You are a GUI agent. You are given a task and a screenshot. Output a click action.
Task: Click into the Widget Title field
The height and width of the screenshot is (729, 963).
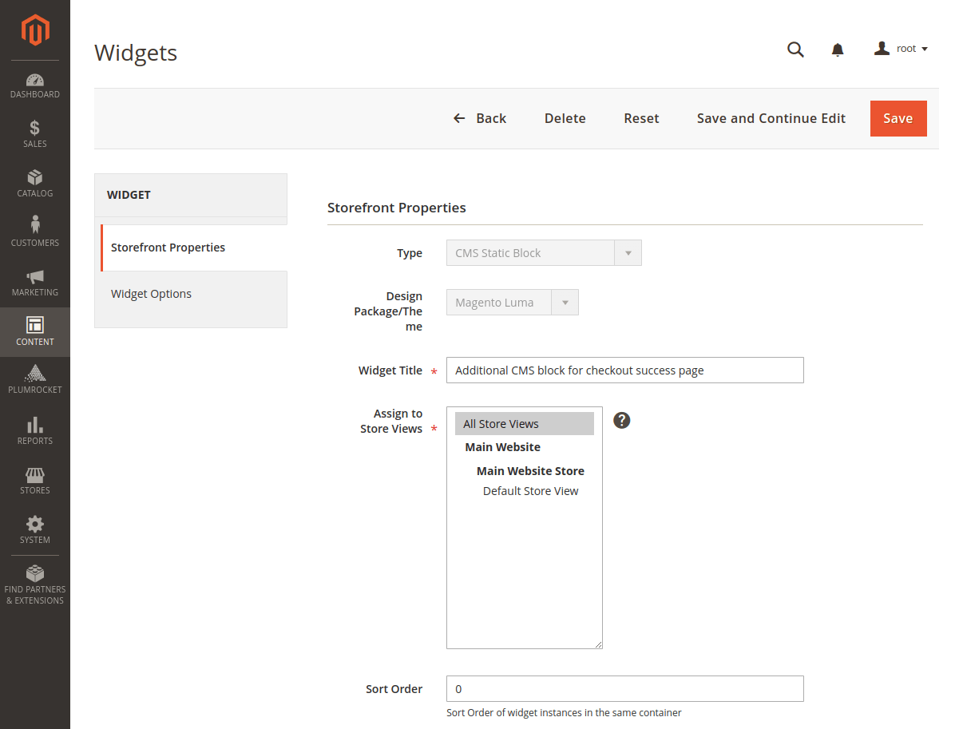tap(624, 370)
